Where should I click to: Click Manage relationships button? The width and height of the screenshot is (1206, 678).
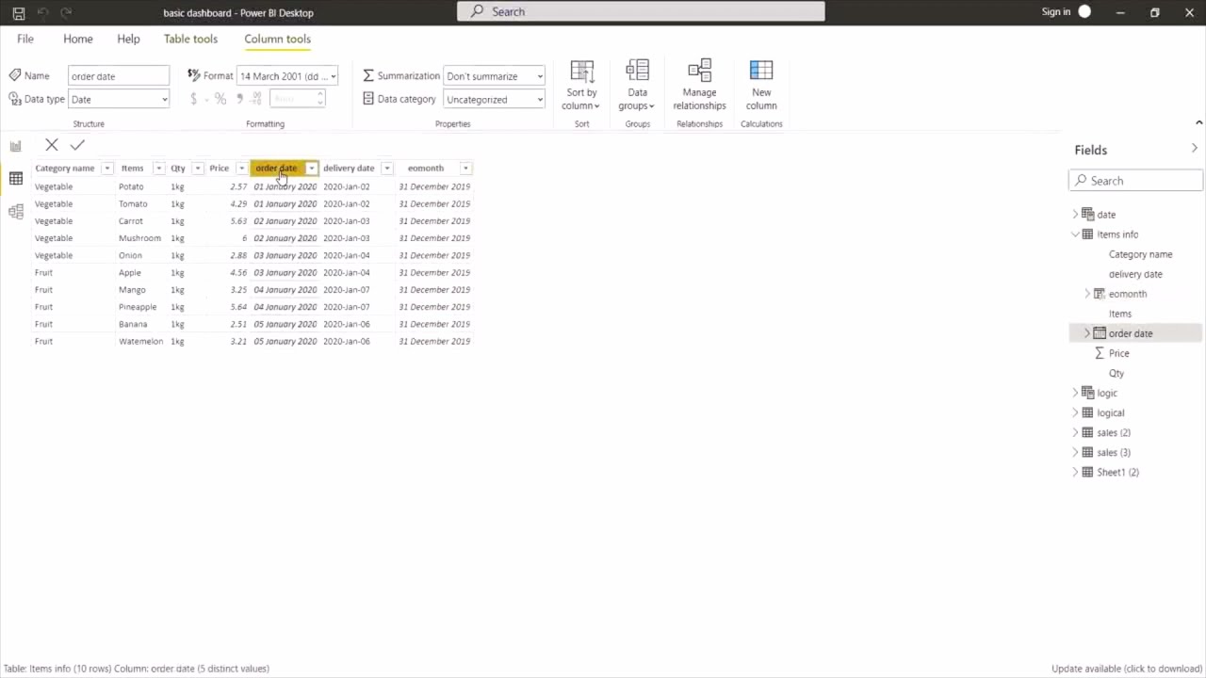click(x=699, y=86)
